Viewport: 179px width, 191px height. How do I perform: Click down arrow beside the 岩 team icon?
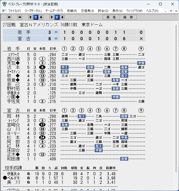pyautogui.click(x=41, y=17)
